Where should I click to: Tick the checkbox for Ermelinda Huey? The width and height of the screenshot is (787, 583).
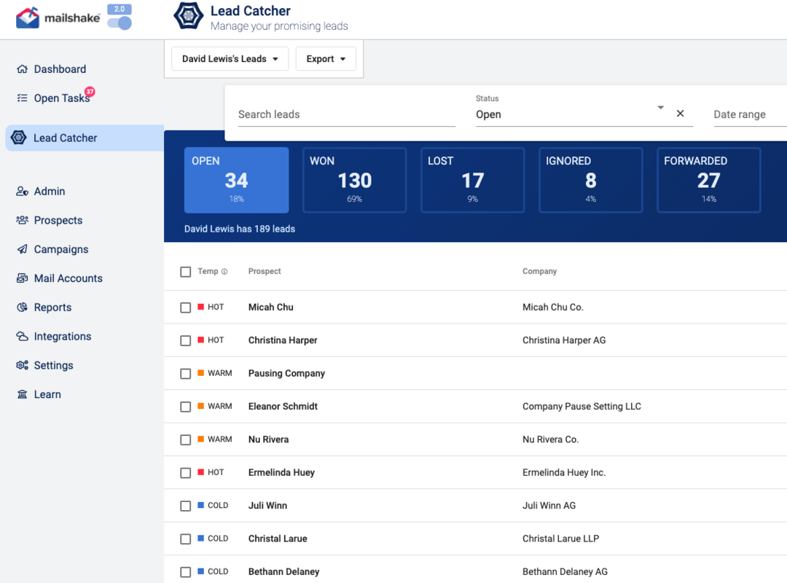(186, 472)
